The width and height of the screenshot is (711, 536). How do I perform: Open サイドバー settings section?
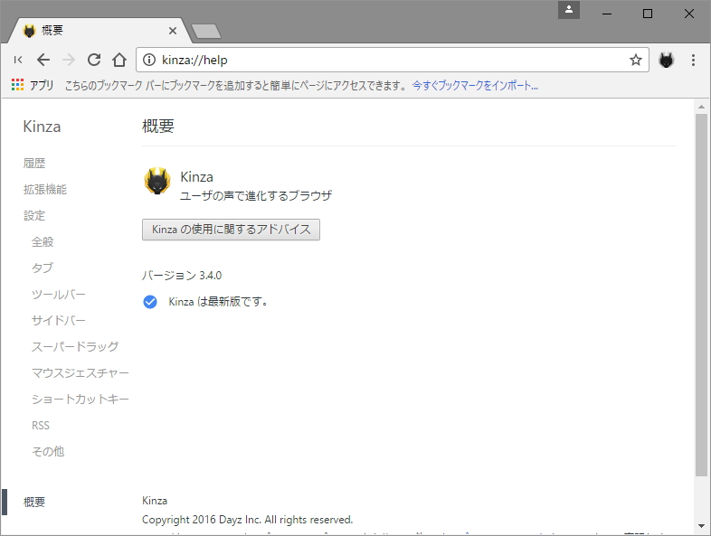coord(59,320)
